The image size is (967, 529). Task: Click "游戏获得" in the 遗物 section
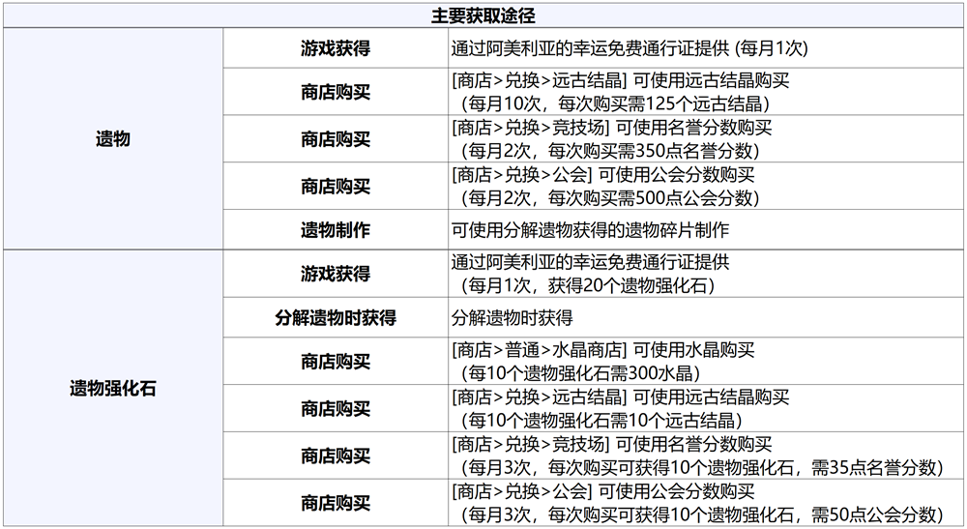point(335,47)
